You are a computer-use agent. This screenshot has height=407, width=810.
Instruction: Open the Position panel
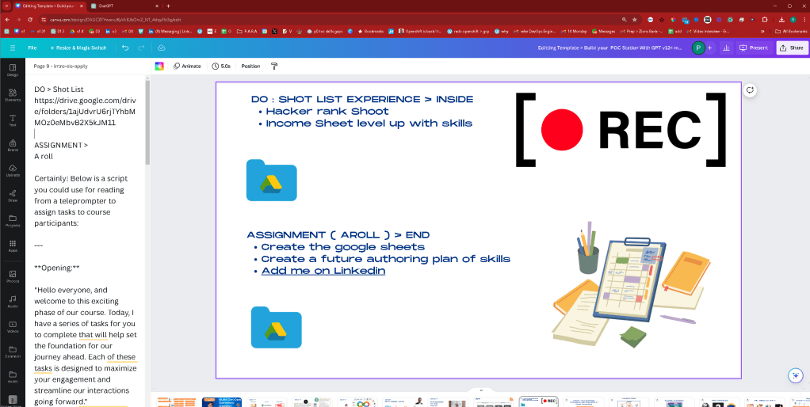[x=250, y=66]
